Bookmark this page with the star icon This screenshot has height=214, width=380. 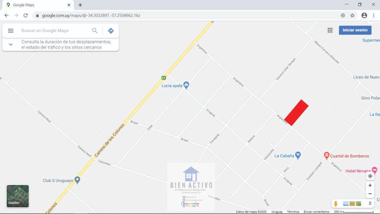pyautogui.click(x=352, y=15)
